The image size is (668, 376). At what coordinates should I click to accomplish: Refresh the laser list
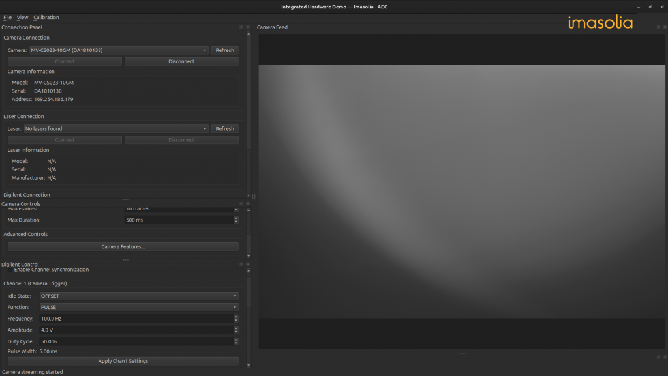pyautogui.click(x=225, y=129)
